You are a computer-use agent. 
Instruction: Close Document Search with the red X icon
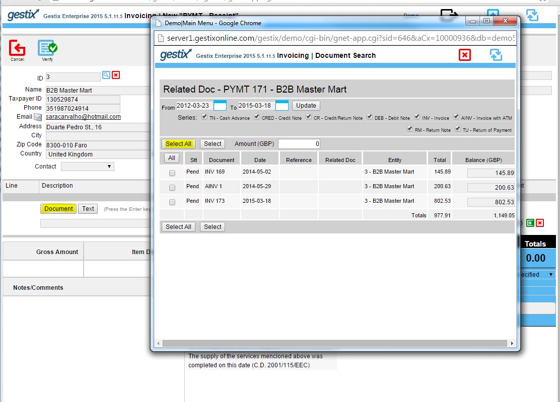(x=465, y=55)
